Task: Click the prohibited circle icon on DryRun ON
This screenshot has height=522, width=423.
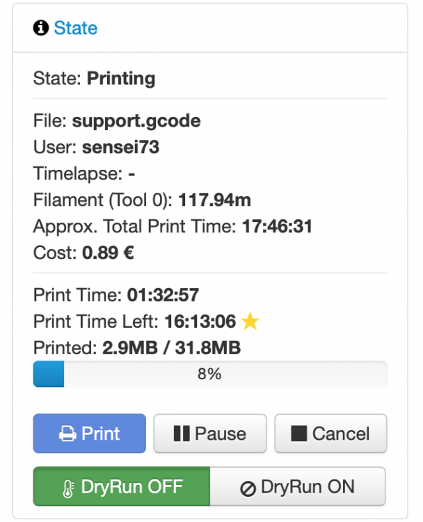Action: click(248, 489)
